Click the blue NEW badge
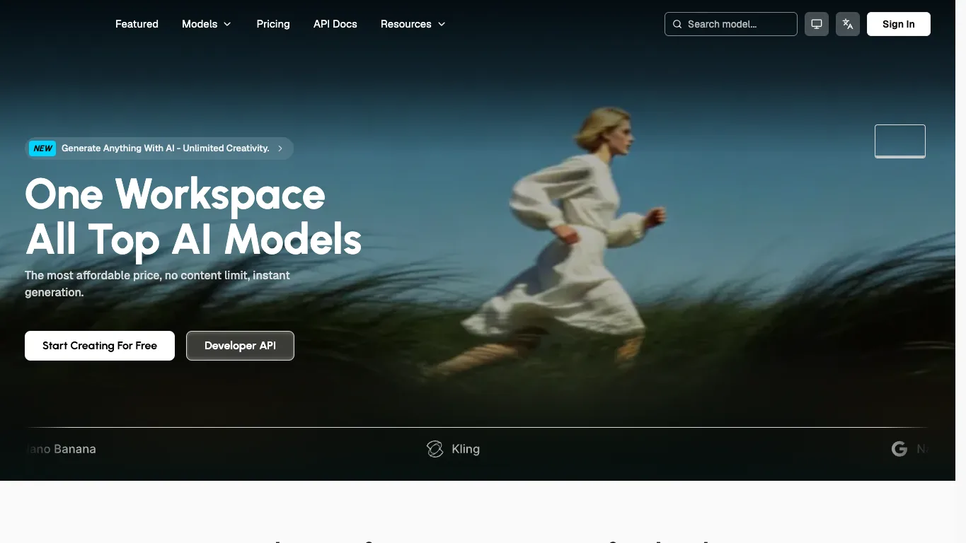The image size is (966, 543). point(43,148)
